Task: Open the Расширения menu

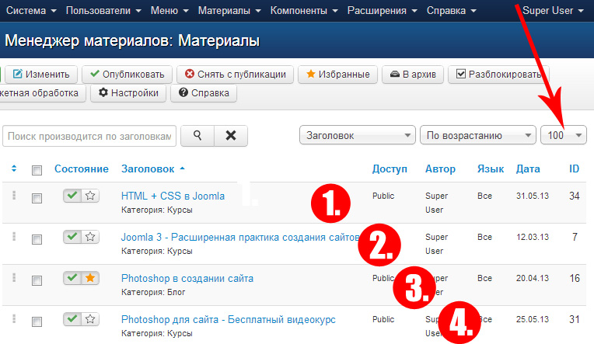Action: tap(376, 11)
